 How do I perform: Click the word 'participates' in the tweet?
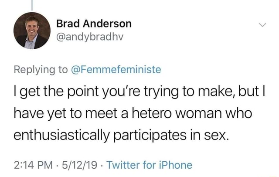150,136
